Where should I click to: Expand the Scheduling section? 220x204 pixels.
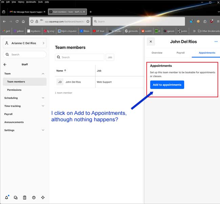point(43,98)
